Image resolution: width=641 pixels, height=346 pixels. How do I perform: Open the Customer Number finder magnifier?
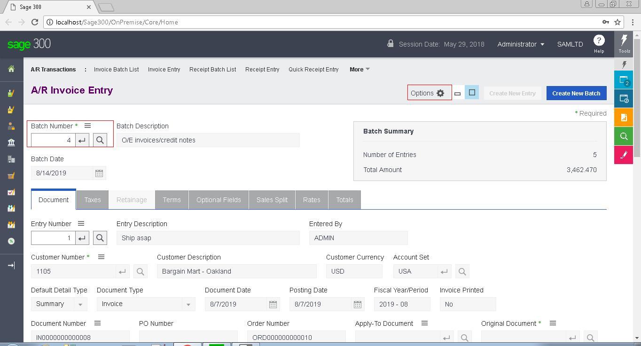[140, 271]
